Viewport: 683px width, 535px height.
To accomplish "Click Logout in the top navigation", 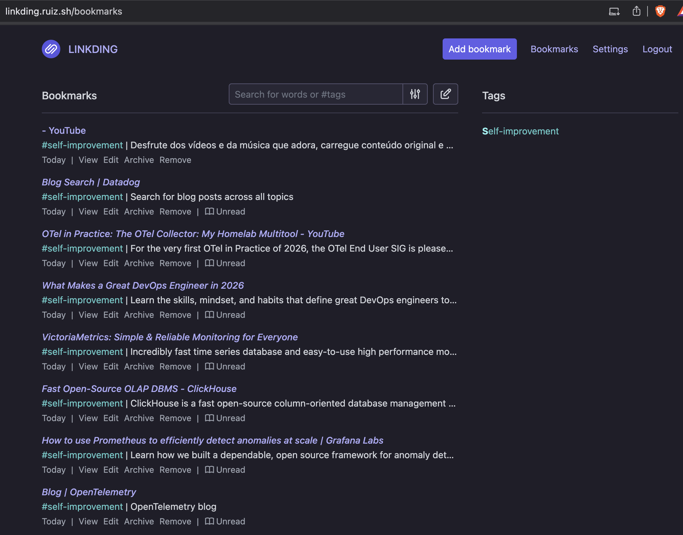I will [657, 49].
